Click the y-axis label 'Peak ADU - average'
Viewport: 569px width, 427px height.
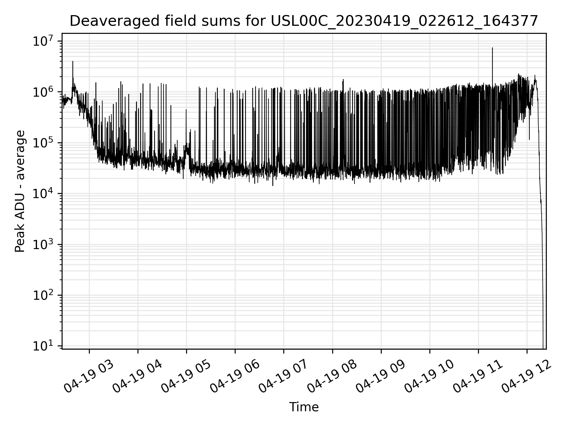tap(20, 191)
